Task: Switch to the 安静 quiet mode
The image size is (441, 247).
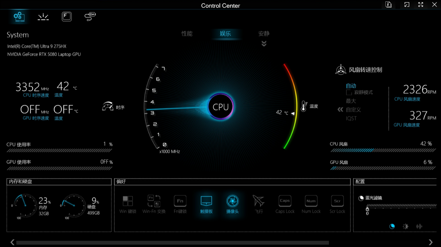Action: [264, 34]
